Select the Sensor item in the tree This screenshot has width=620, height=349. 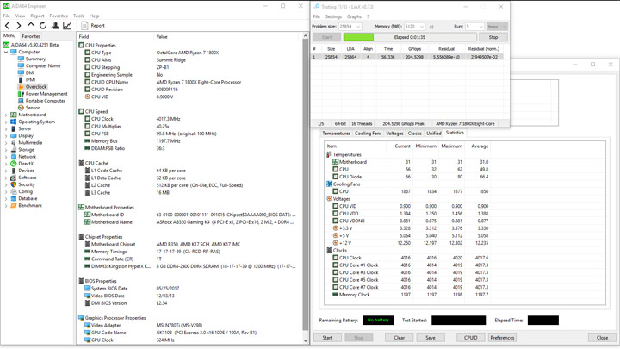click(33, 108)
